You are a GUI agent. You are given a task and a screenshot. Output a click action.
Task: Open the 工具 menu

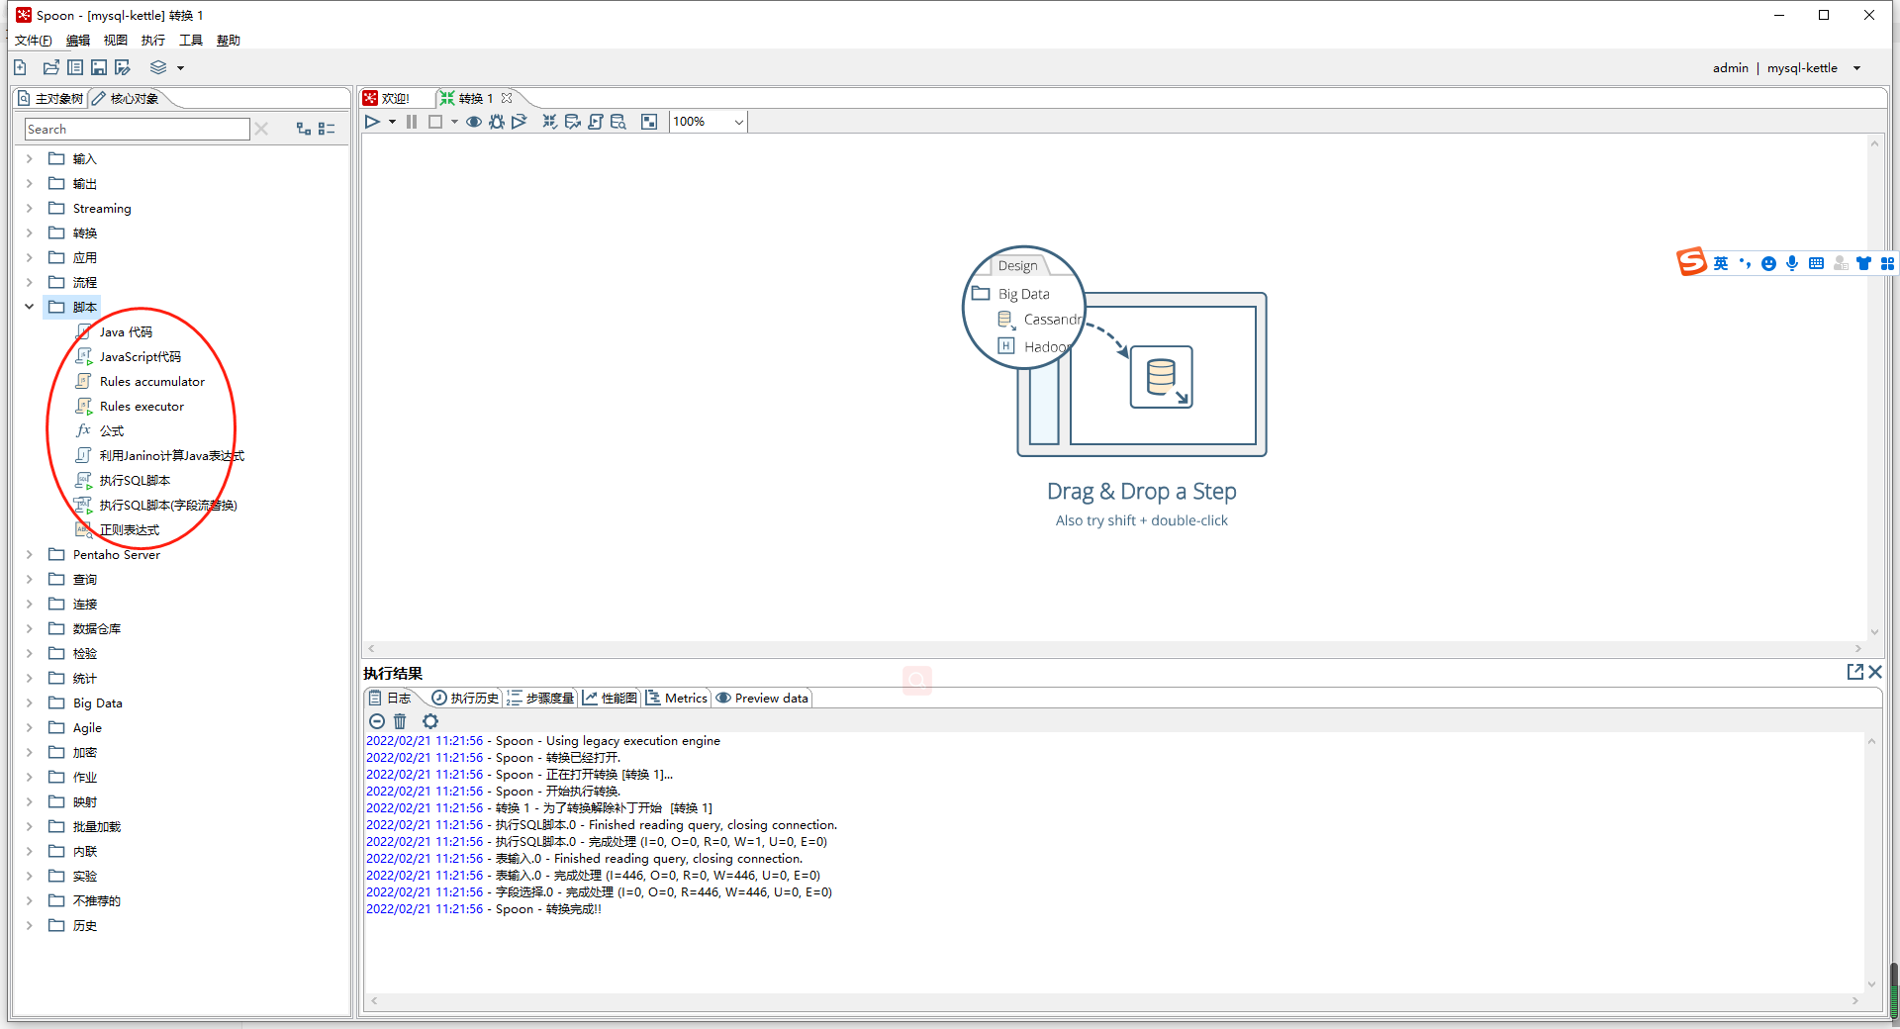coord(190,41)
